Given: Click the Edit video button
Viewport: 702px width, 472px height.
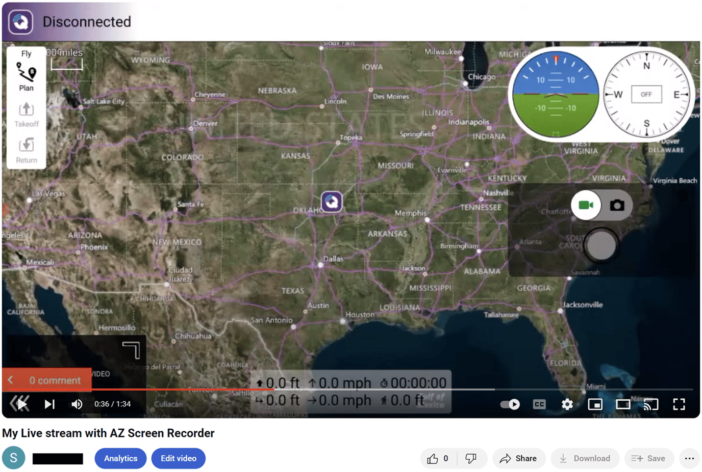Looking at the screenshot, I should pyautogui.click(x=178, y=458).
